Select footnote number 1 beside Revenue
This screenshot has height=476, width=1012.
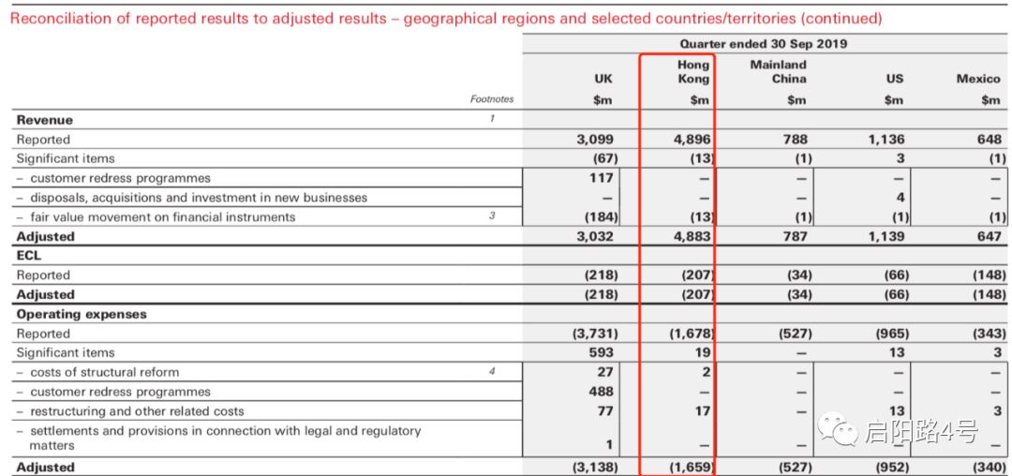pyautogui.click(x=492, y=119)
